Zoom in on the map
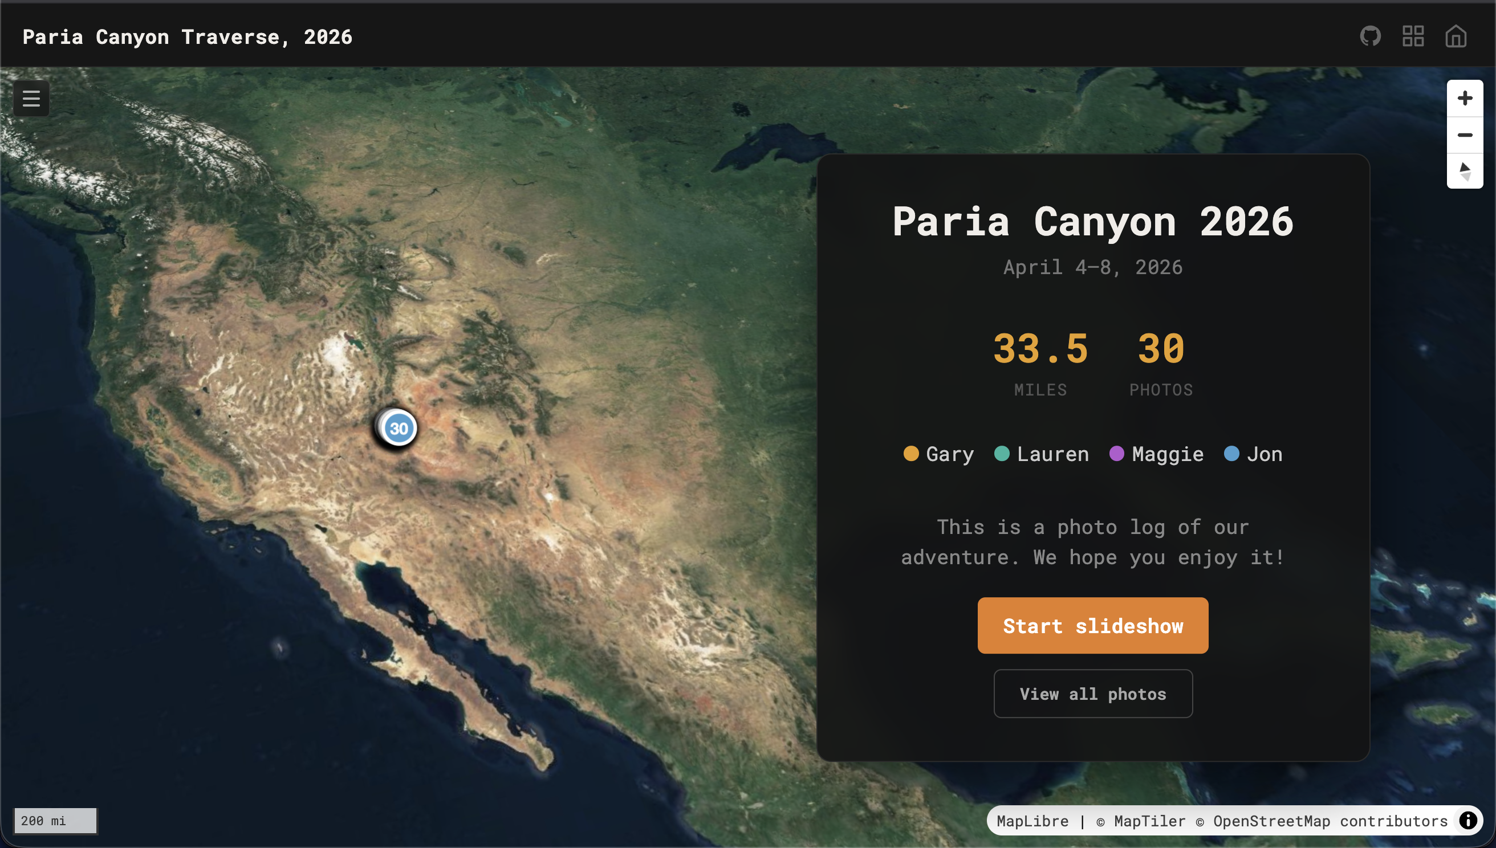 1465,98
